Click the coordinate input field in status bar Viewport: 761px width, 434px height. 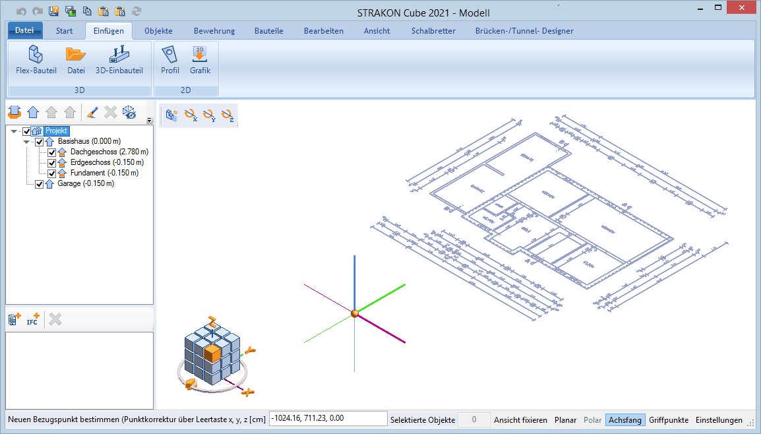pyautogui.click(x=328, y=418)
